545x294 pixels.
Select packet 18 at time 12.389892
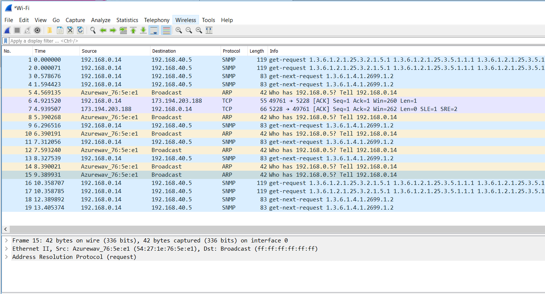(273, 199)
